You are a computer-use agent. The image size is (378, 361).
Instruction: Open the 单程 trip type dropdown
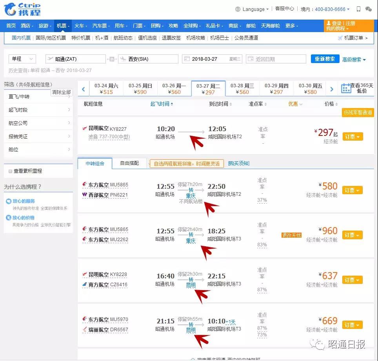click(22, 59)
